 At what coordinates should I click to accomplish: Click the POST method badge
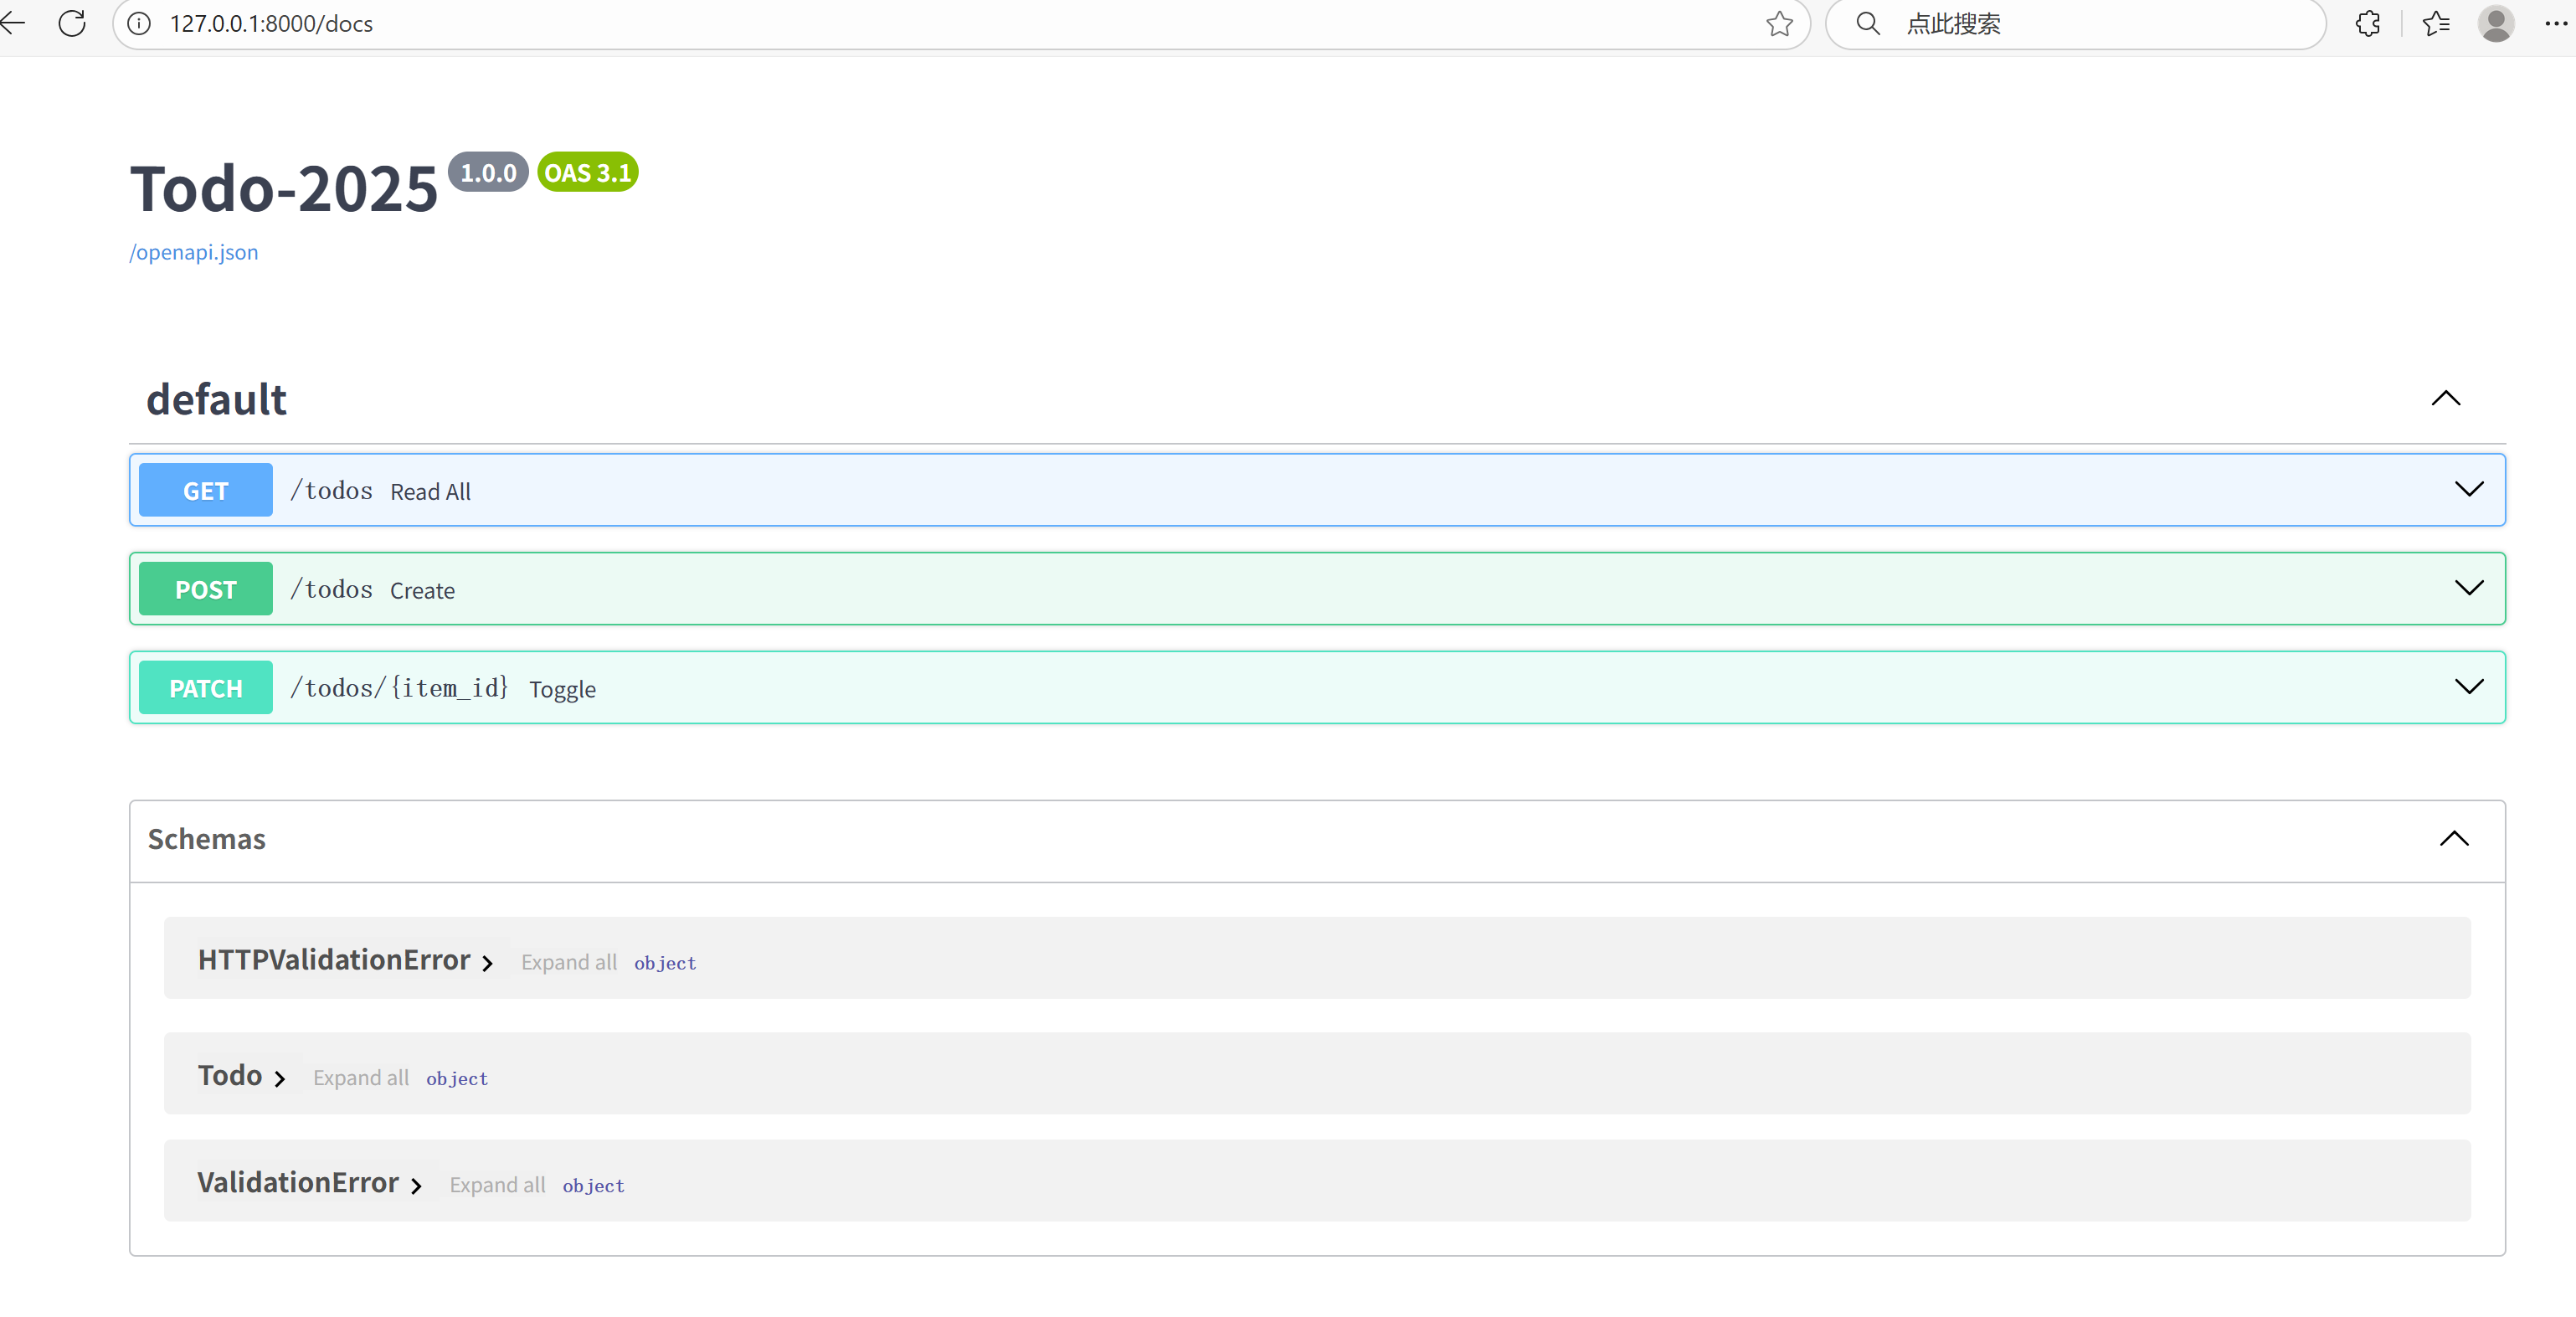[205, 589]
